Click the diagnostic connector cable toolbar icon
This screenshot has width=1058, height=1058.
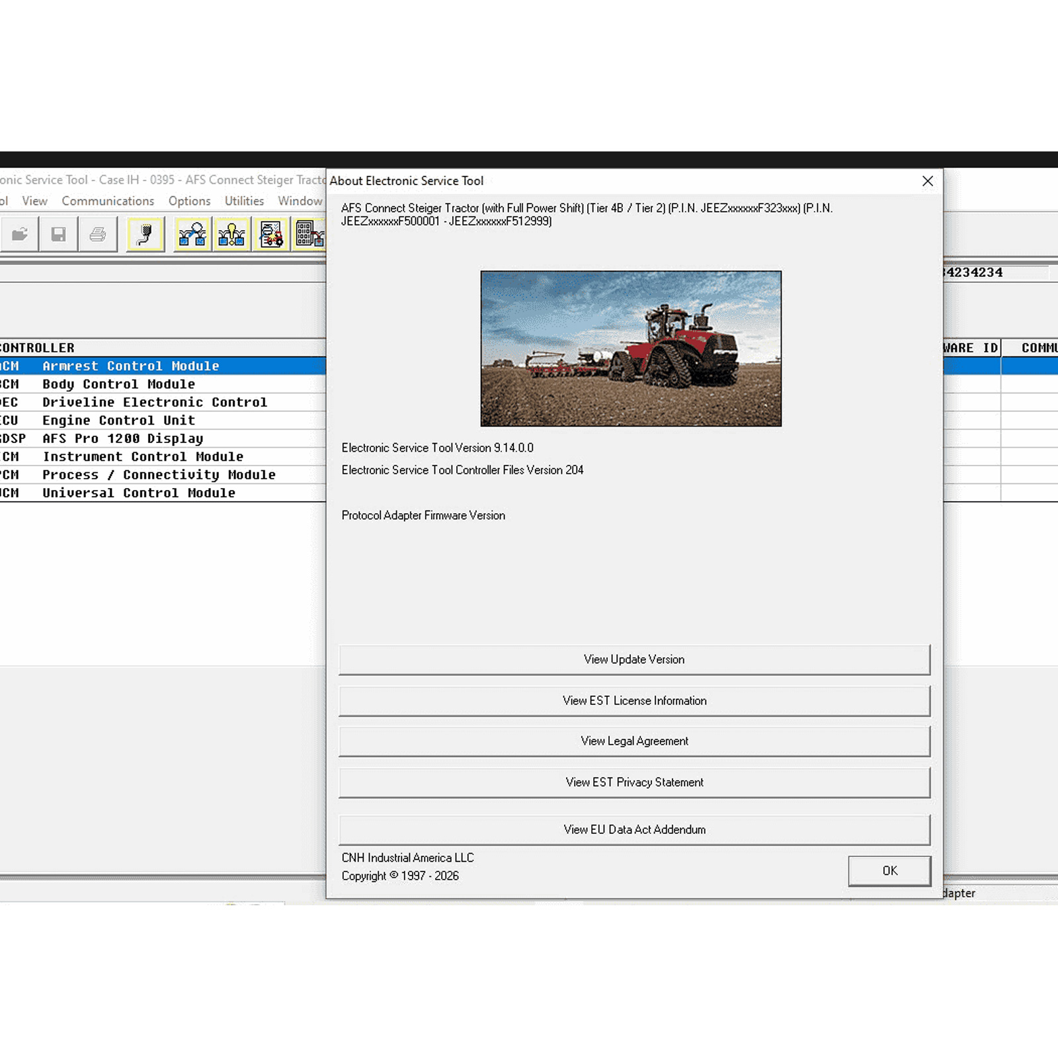click(x=145, y=234)
